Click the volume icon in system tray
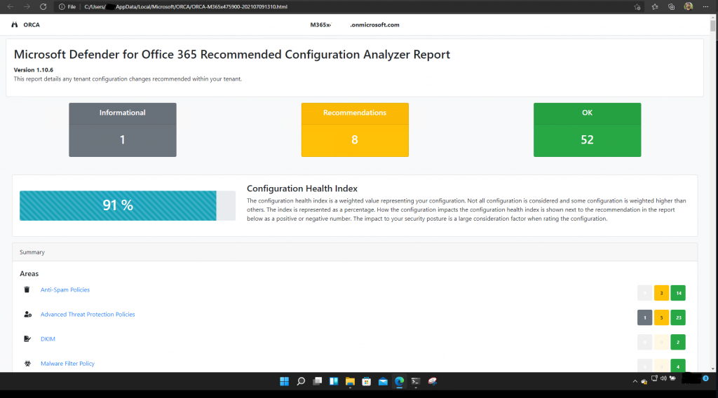718x398 pixels. click(663, 378)
